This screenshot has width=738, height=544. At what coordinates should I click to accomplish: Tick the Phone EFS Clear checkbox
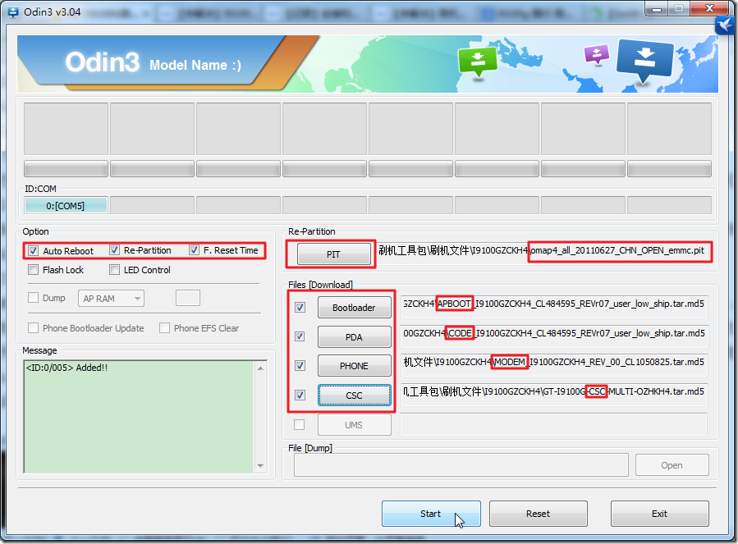click(x=164, y=327)
